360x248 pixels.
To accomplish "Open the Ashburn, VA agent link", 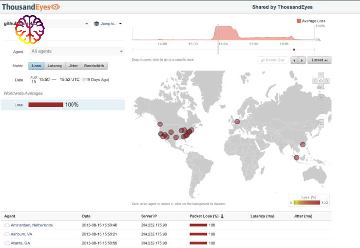I will 21,234.
